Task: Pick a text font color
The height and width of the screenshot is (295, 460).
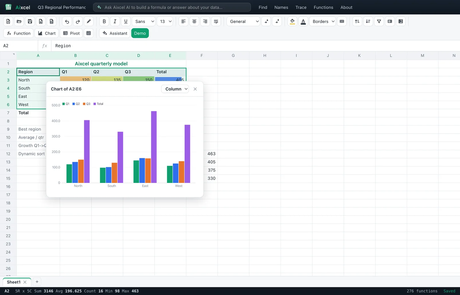Action: click(303, 22)
